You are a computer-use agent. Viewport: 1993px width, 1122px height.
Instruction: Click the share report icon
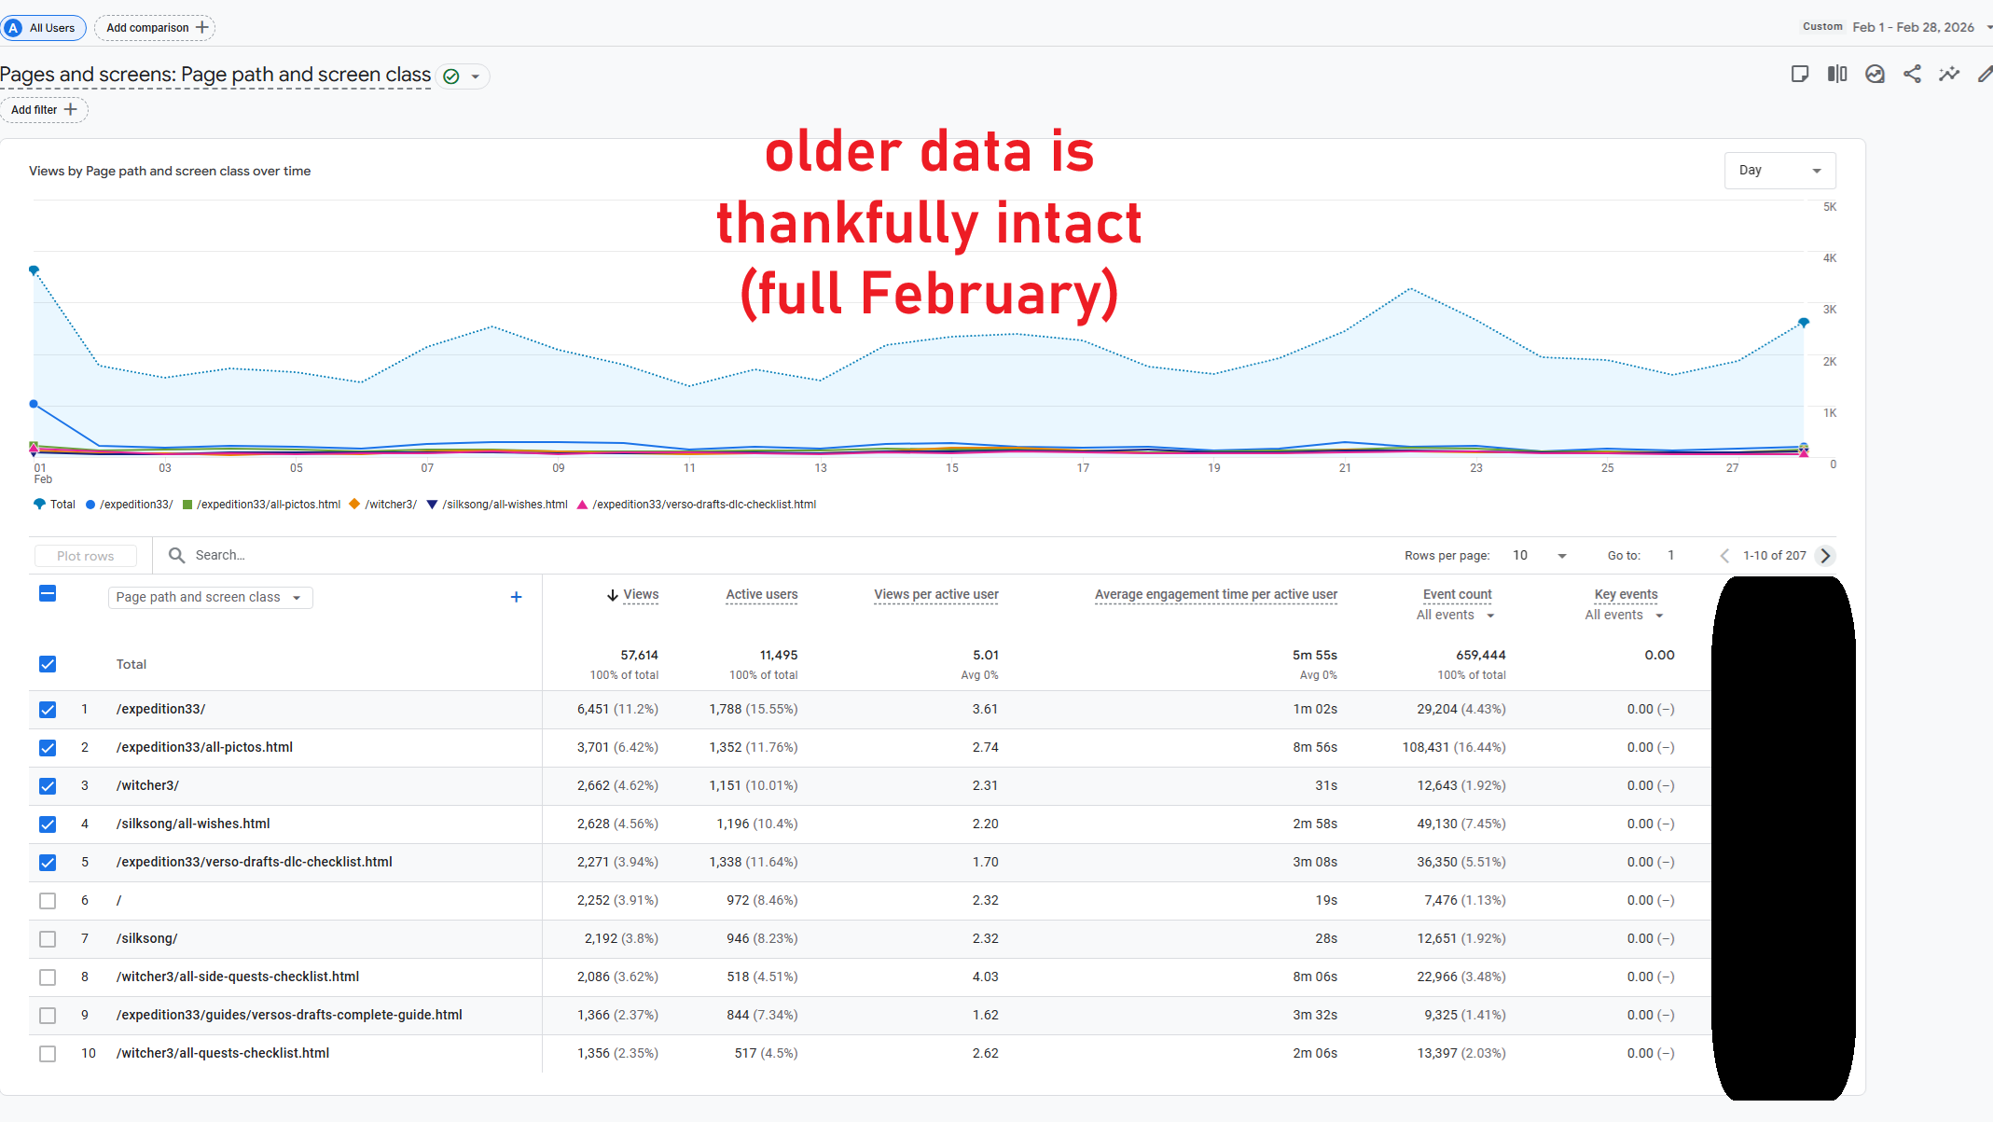[x=1912, y=75]
